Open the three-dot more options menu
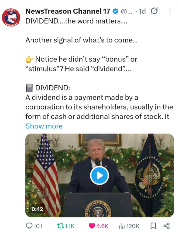178x232 pixels. pyautogui.click(x=170, y=12)
